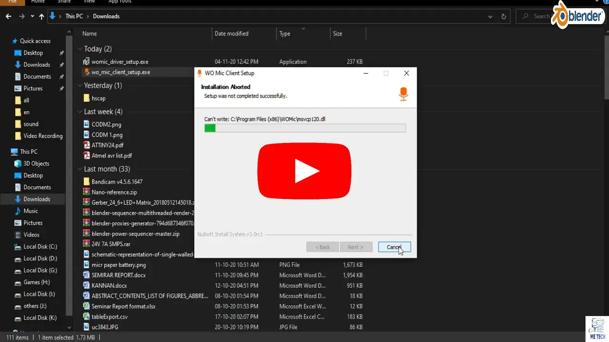Image resolution: width=609 pixels, height=342 pixels.
Task: Select CODM2.png file
Action: coord(106,124)
